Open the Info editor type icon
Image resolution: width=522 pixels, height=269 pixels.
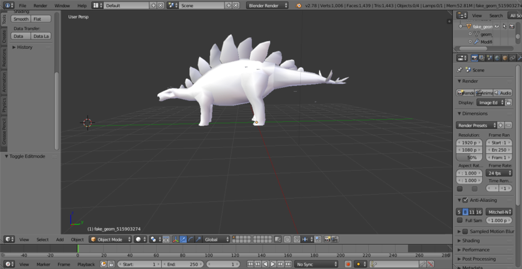[x=9, y=5]
